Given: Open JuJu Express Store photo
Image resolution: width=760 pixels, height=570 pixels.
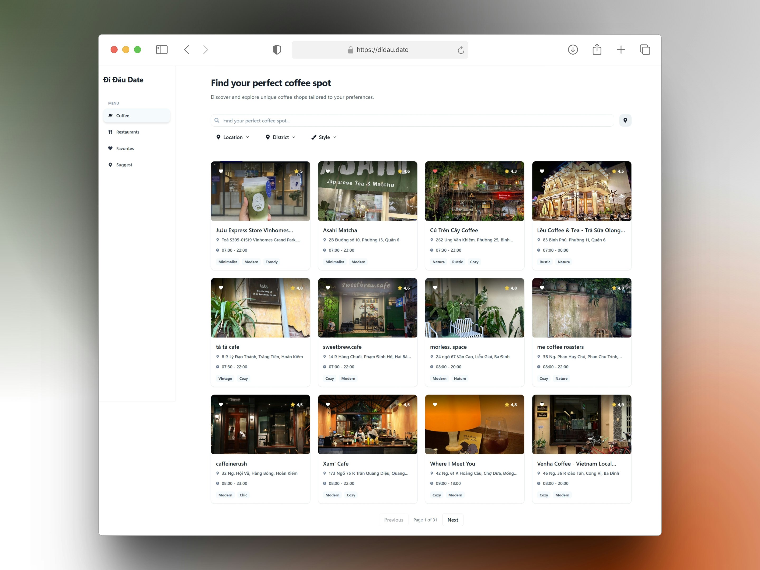Looking at the screenshot, I should click(260, 191).
